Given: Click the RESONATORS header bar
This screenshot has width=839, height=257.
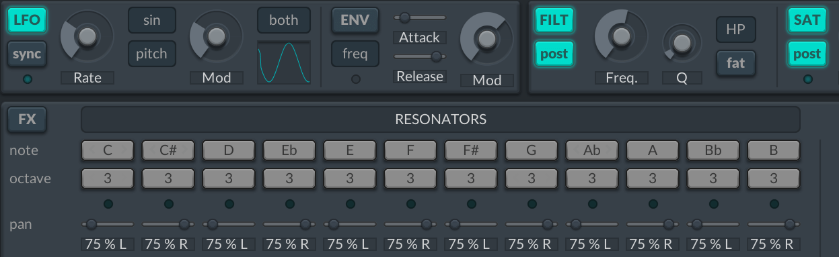Looking at the screenshot, I should point(441,120).
